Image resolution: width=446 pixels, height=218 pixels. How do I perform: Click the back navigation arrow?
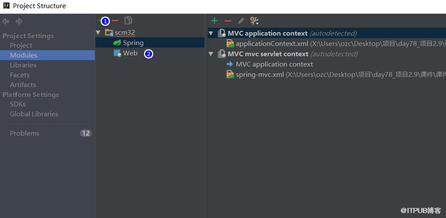[x=6, y=22]
